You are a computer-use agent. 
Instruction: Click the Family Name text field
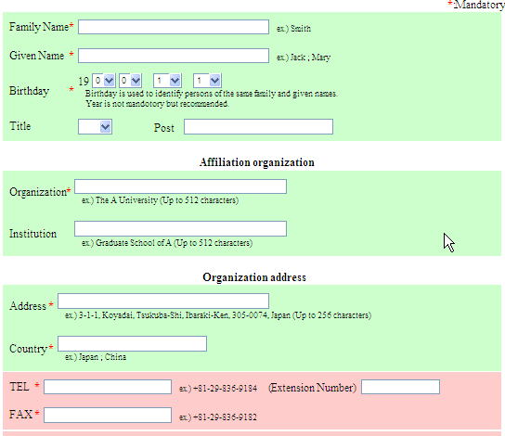[x=174, y=27]
